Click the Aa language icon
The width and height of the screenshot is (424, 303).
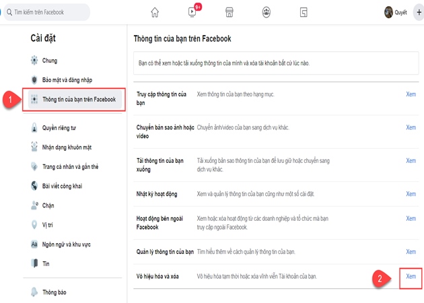(x=34, y=244)
